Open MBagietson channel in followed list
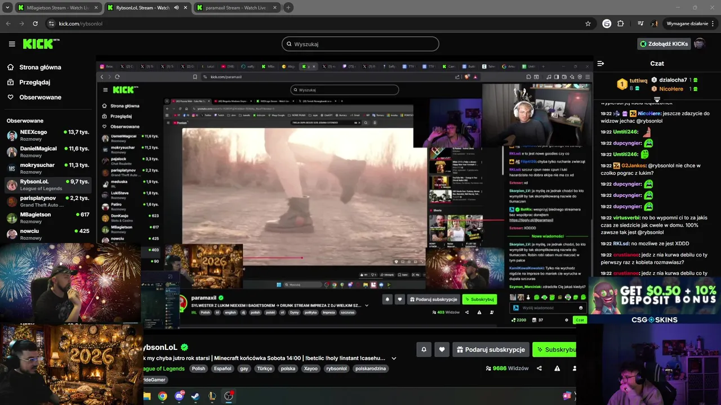 (48, 217)
